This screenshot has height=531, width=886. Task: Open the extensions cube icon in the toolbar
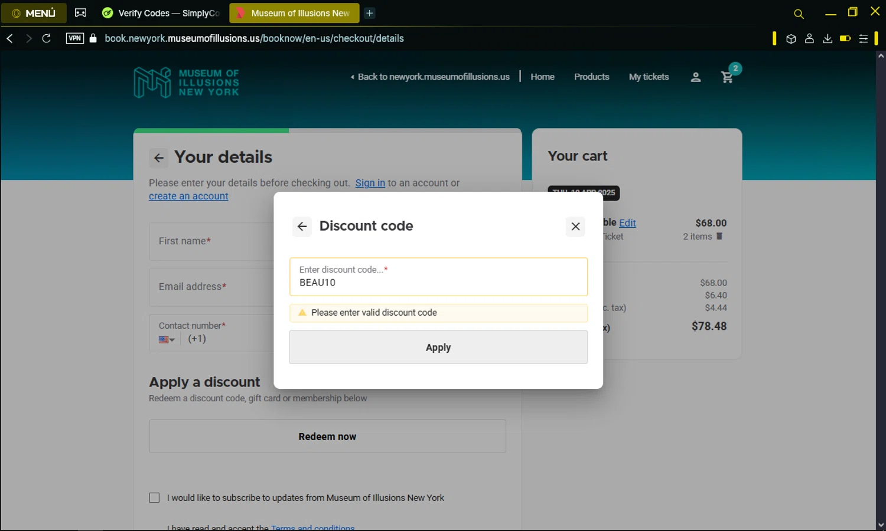pyautogui.click(x=791, y=39)
